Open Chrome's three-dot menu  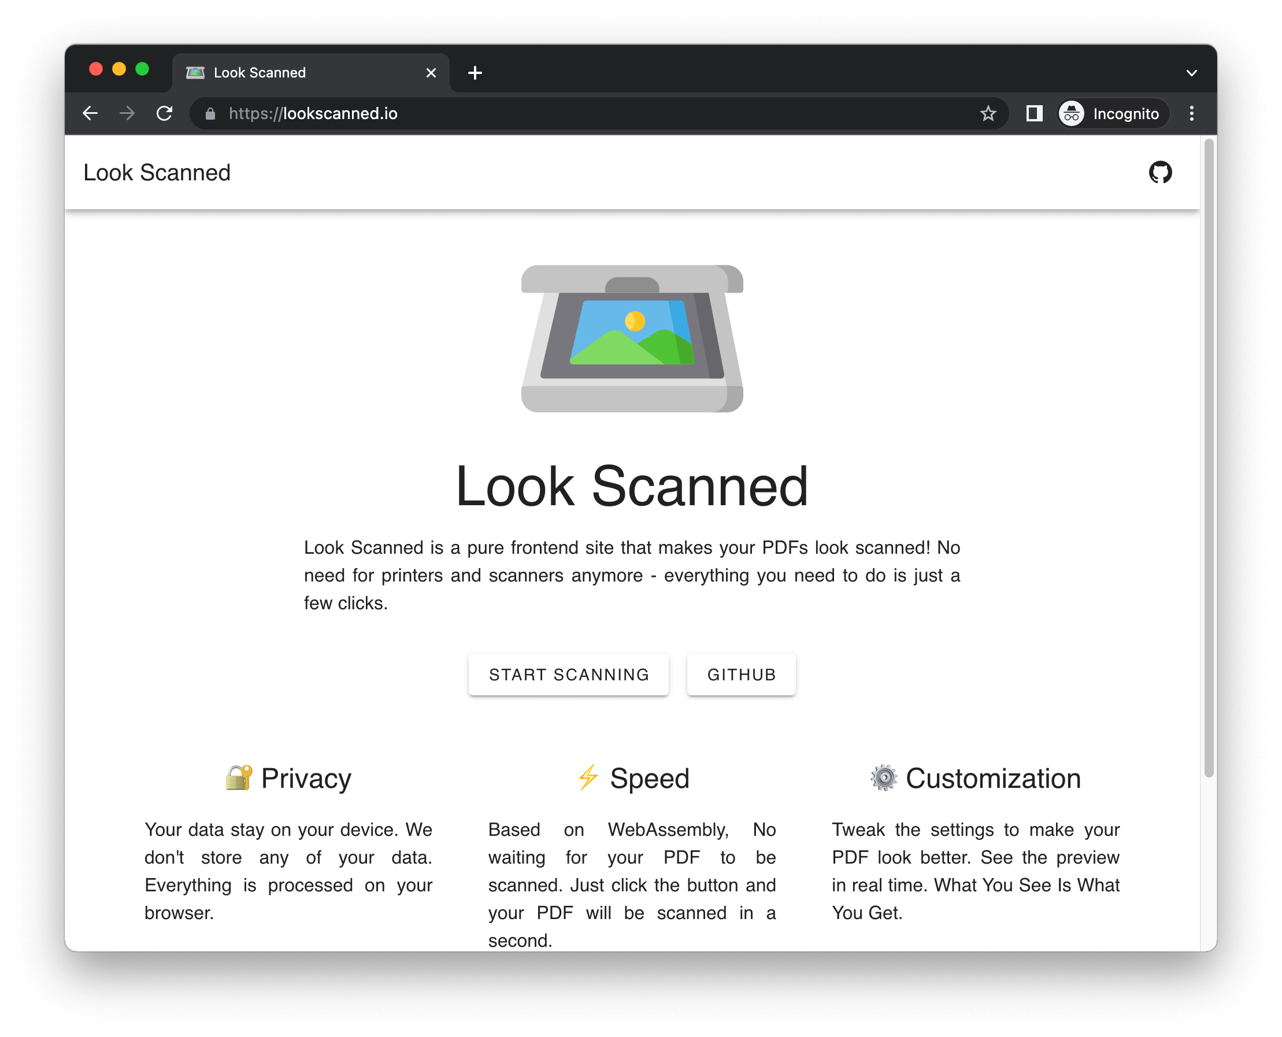pos(1191,113)
